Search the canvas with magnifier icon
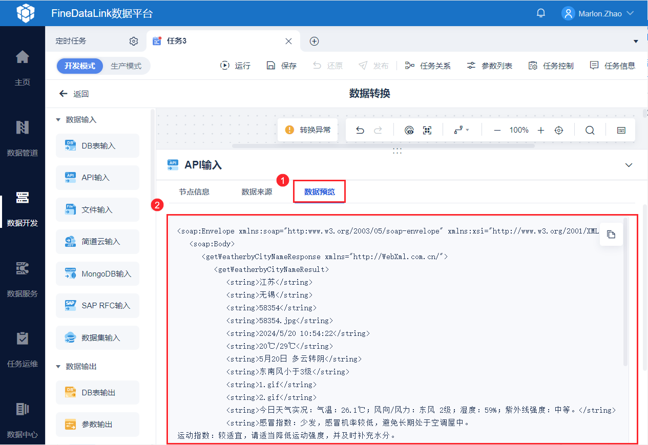The height and width of the screenshot is (445, 648). 590,130
